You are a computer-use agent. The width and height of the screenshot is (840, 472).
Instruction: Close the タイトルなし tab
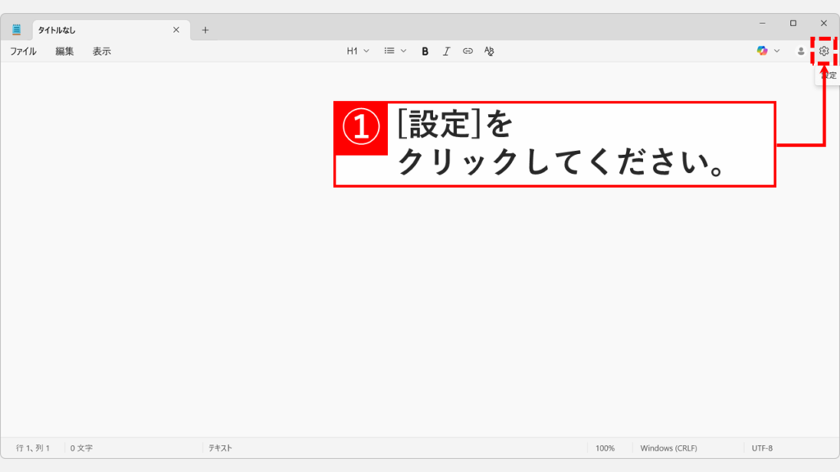click(x=176, y=29)
